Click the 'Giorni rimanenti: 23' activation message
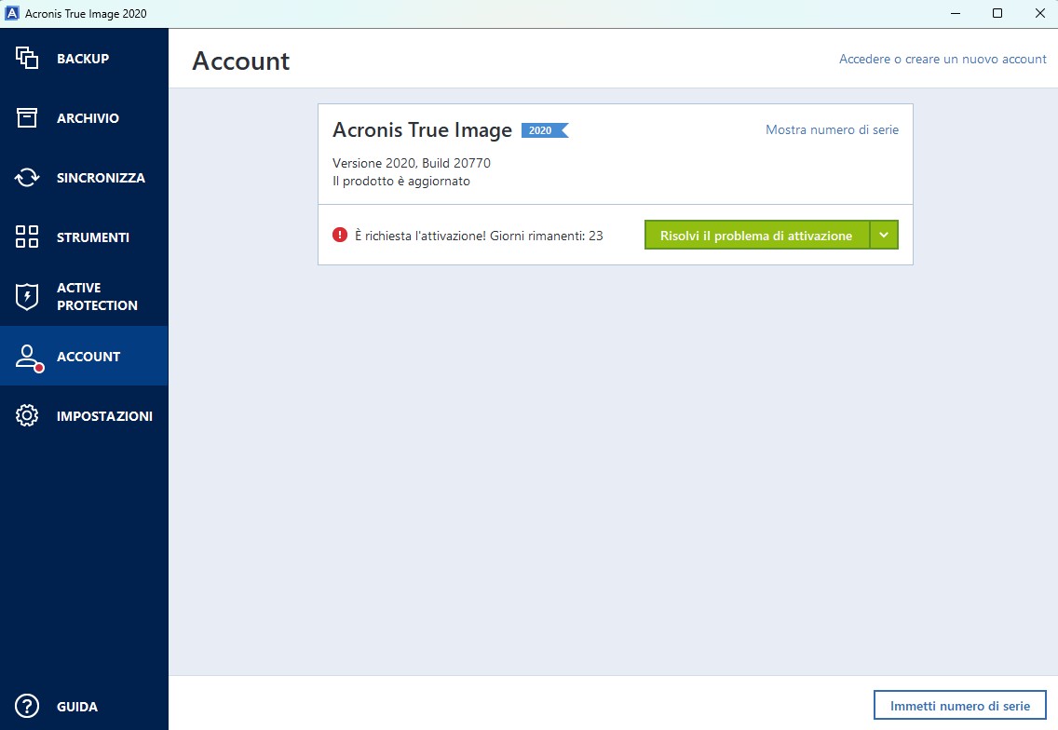This screenshot has width=1058, height=730. [479, 236]
